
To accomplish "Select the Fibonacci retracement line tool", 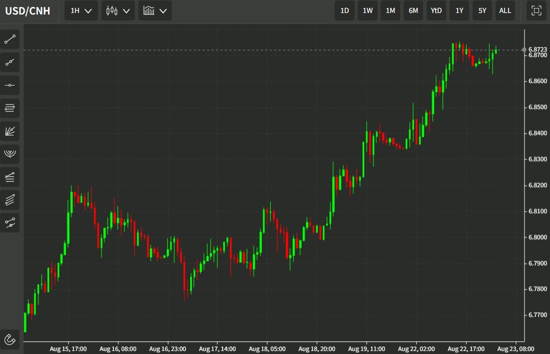I will (10, 176).
